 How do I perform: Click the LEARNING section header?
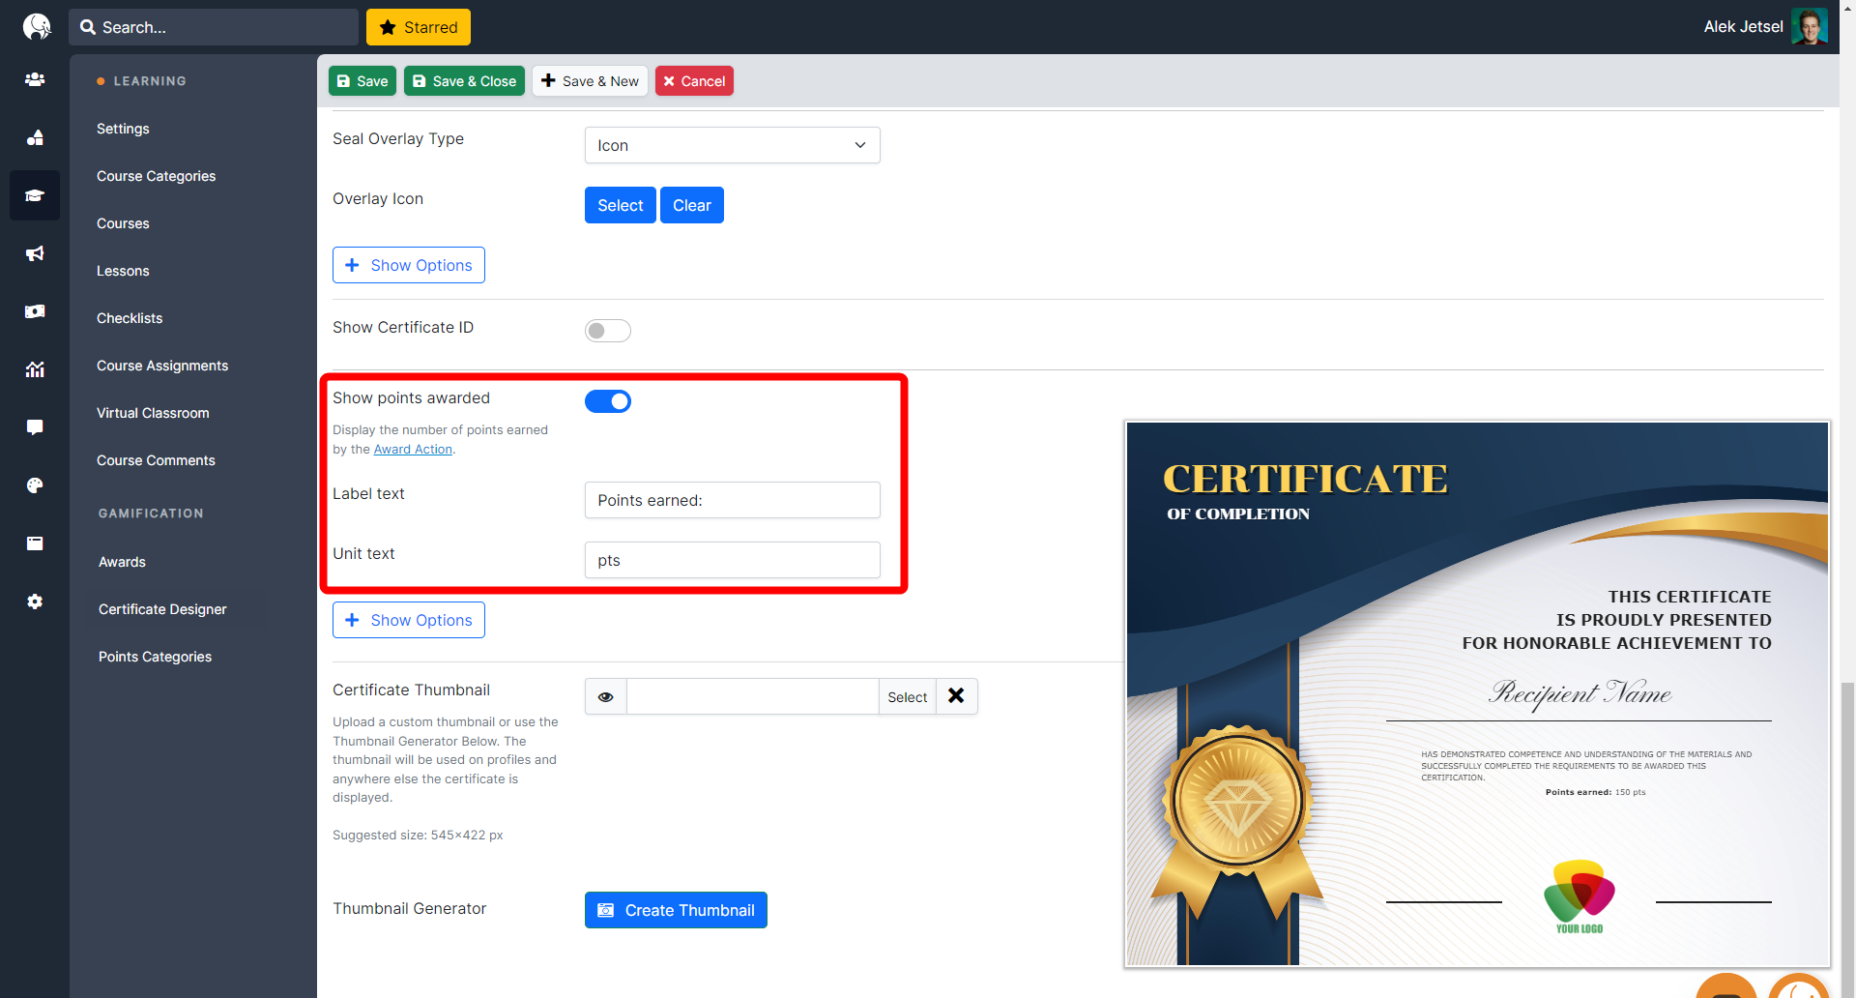(x=150, y=81)
